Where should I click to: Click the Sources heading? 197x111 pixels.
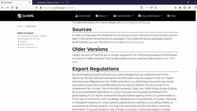click(x=82, y=30)
